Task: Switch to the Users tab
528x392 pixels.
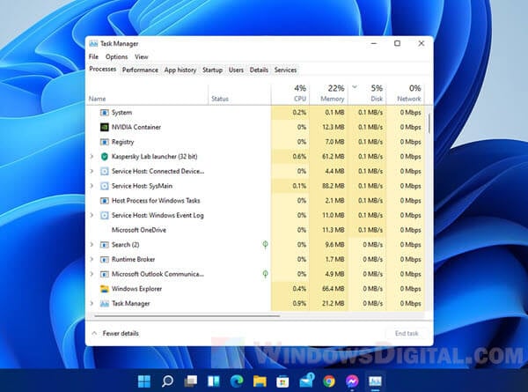Action: pos(236,70)
